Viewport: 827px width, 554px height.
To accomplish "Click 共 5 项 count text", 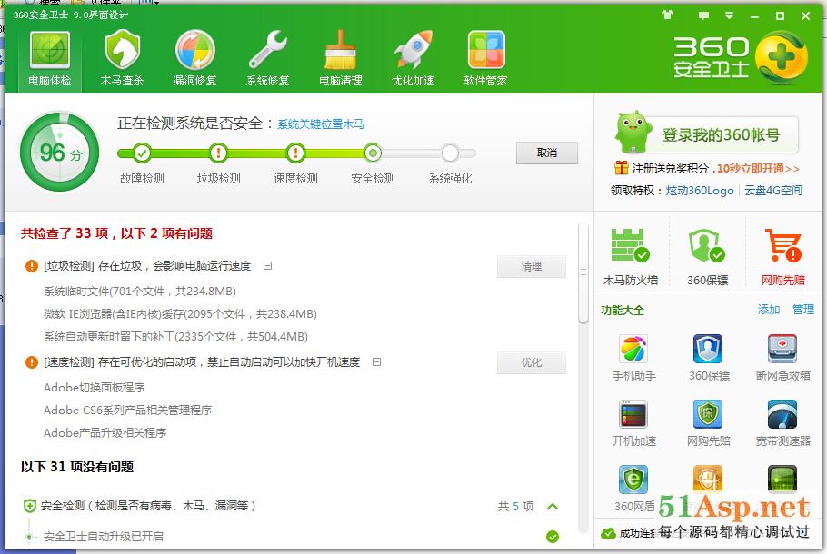I will click(515, 507).
